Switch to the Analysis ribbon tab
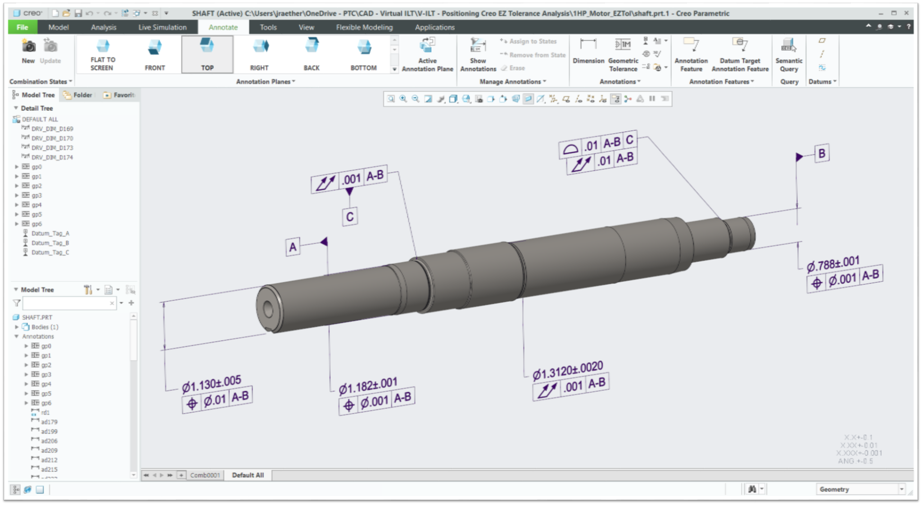Viewport: 922px width, 505px height. (x=103, y=27)
